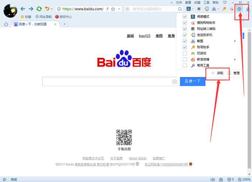The height and width of the screenshot is (182, 252).
Task: Click the scissors screenshot toolbar icon
Action: click(214, 9)
